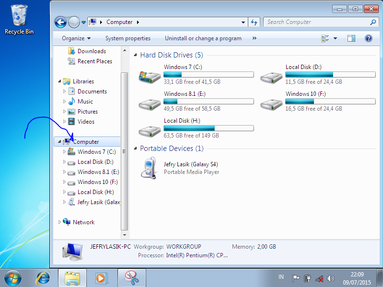
Task: Click the network status tray icon
Action: point(319,278)
